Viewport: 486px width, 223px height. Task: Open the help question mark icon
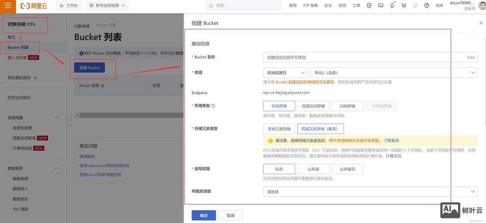tap(427, 5)
